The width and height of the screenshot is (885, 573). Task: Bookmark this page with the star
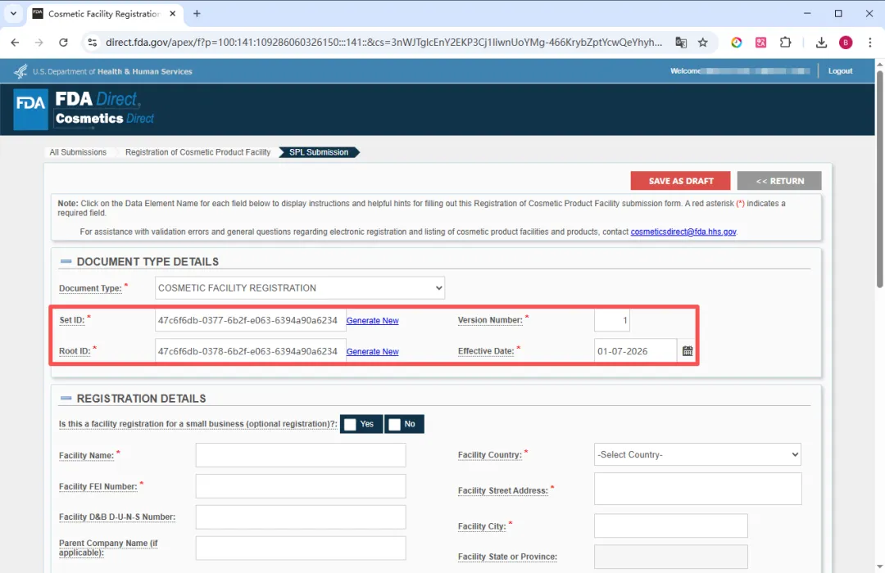tap(703, 43)
